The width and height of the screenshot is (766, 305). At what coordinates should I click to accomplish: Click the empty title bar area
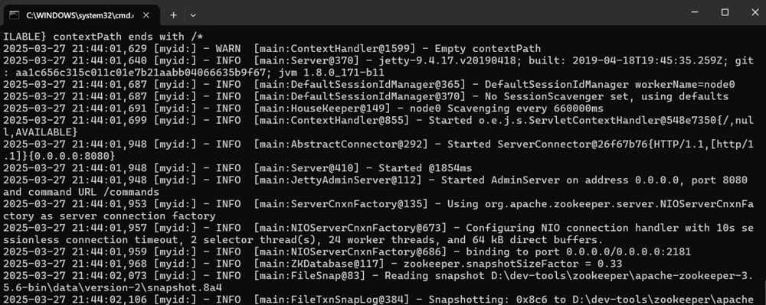440,13
